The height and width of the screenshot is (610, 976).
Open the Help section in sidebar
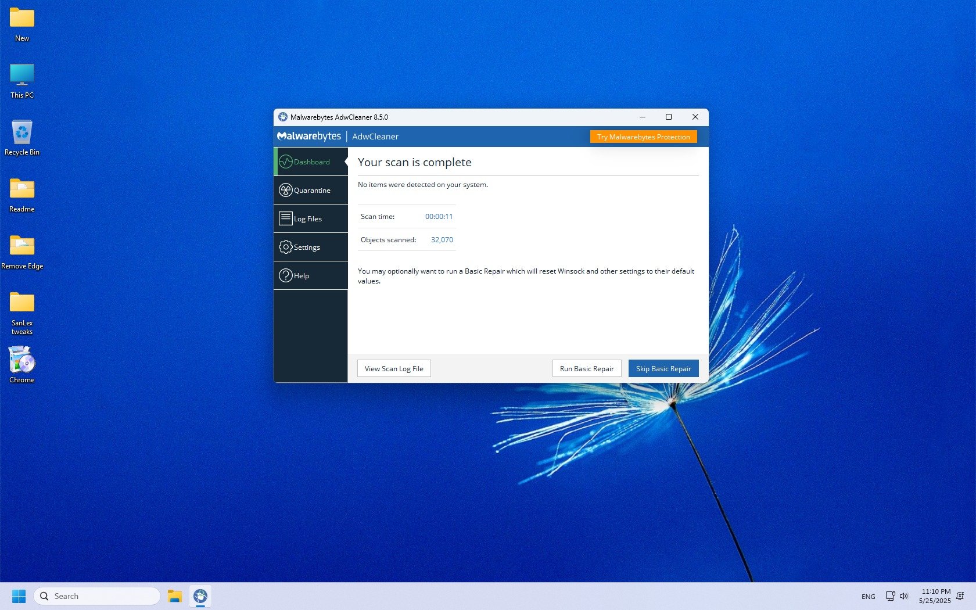(310, 275)
